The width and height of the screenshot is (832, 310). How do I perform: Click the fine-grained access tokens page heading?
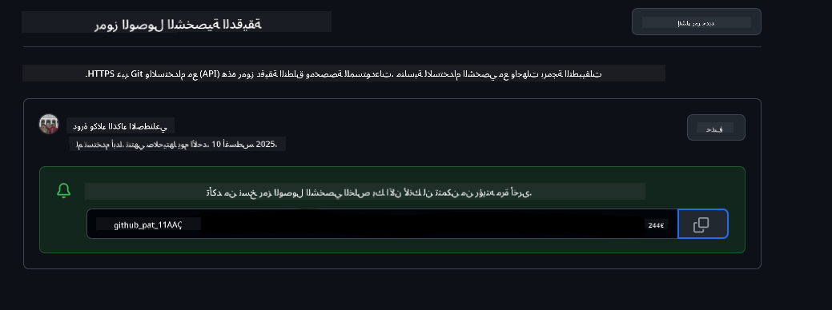[x=178, y=24]
